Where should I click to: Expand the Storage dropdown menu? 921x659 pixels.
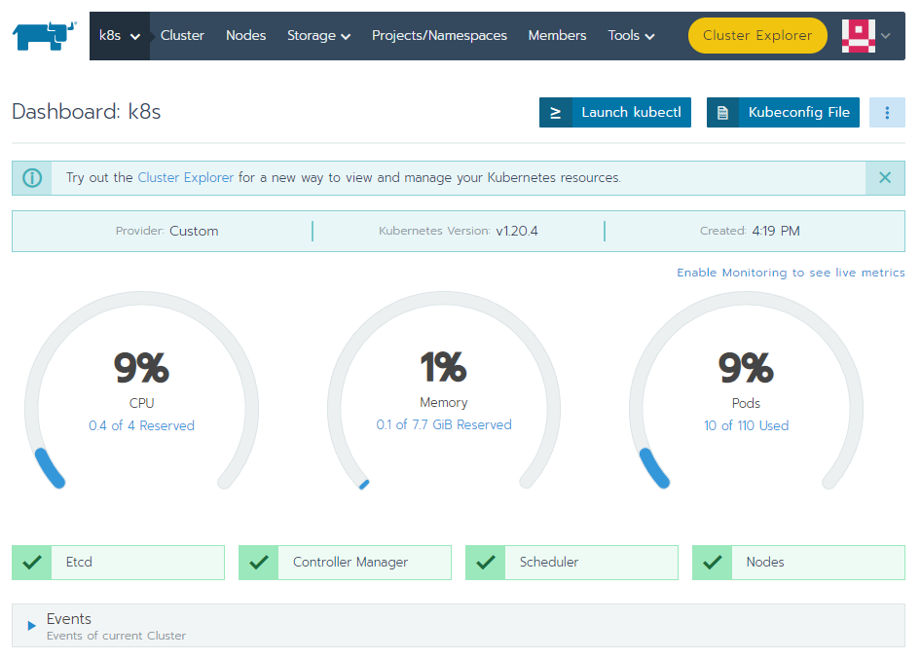pos(318,36)
